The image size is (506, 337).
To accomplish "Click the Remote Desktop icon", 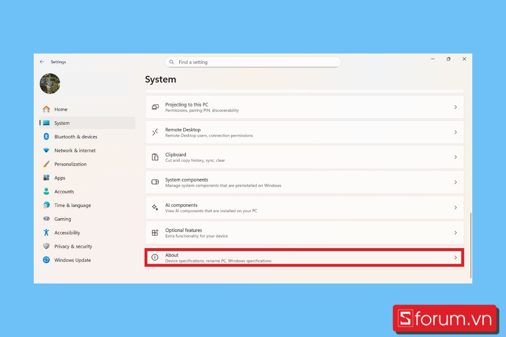I will click(155, 132).
